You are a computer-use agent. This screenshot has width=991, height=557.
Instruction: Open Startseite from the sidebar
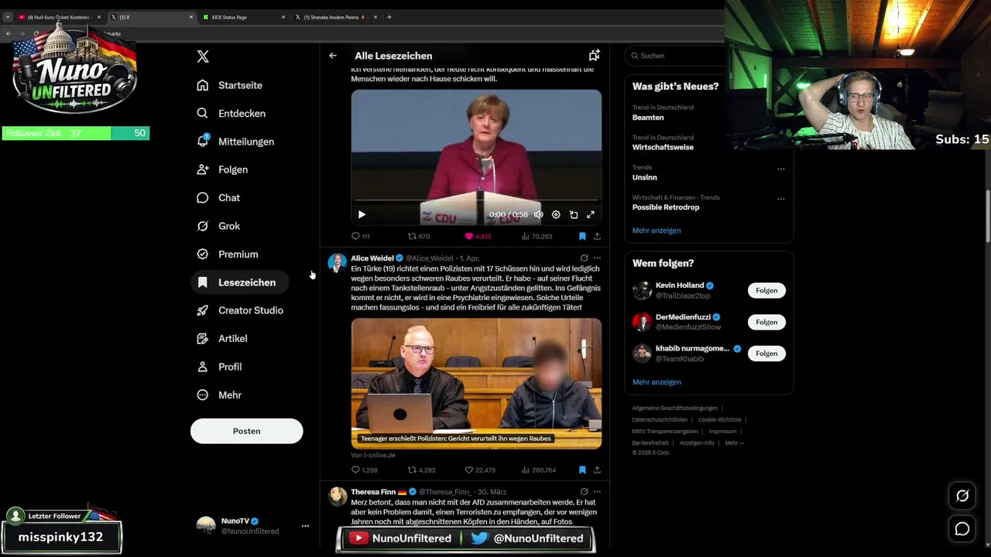229,85
